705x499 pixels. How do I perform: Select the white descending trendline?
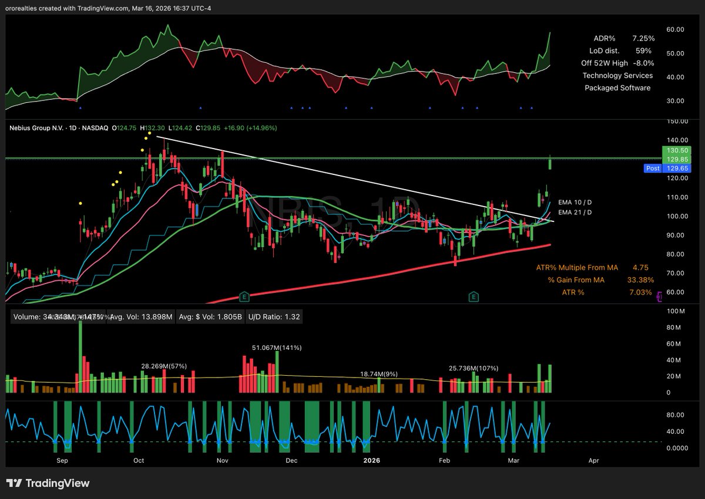(355, 179)
